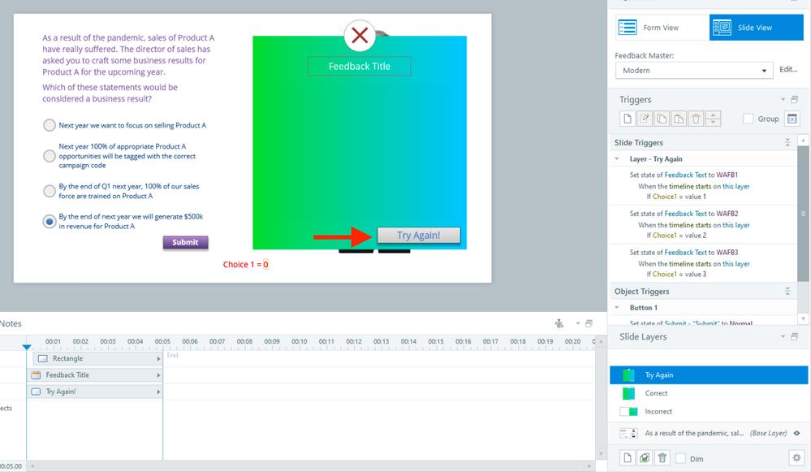Move the trigger down with the down arrow

[713, 123]
